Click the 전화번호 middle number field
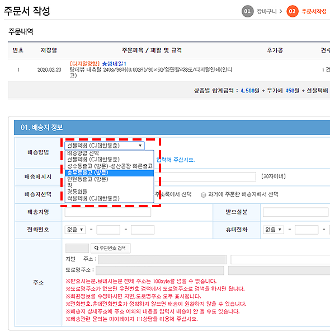 click(109, 230)
